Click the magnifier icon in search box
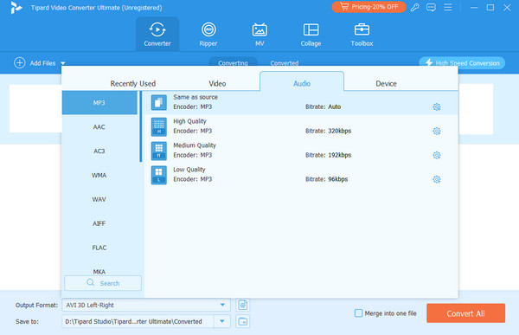Screen dimensions: 519x335 click(90, 283)
